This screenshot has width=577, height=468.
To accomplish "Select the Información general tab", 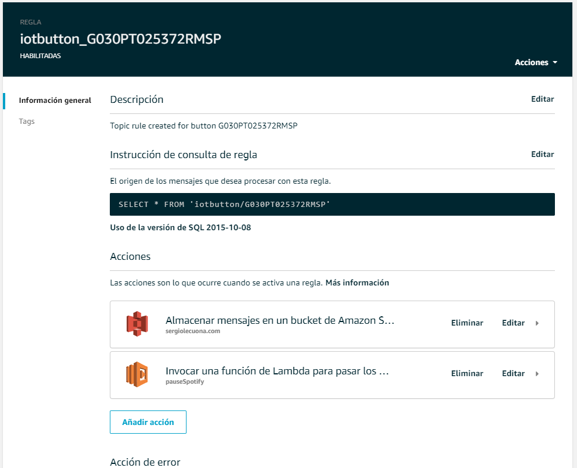I will (x=55, y=101).
